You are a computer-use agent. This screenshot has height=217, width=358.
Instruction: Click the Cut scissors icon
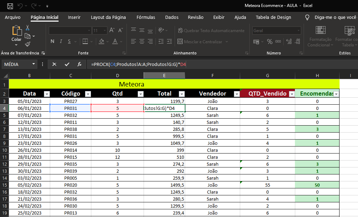[28, 28]
